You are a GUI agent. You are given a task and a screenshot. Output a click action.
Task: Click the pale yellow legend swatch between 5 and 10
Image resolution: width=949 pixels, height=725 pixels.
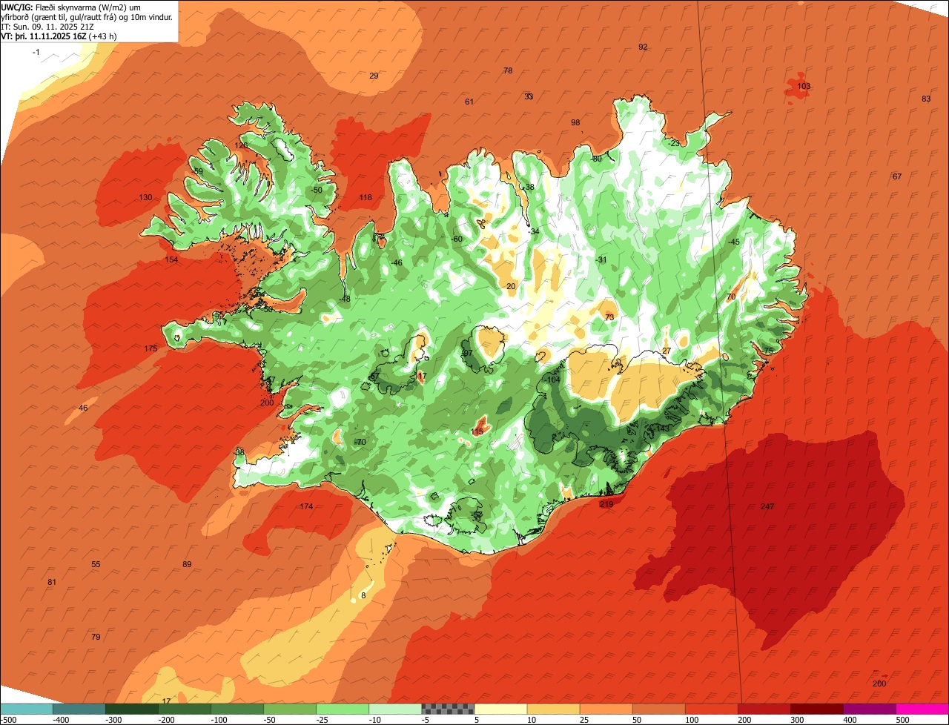(x=500, y=709)
